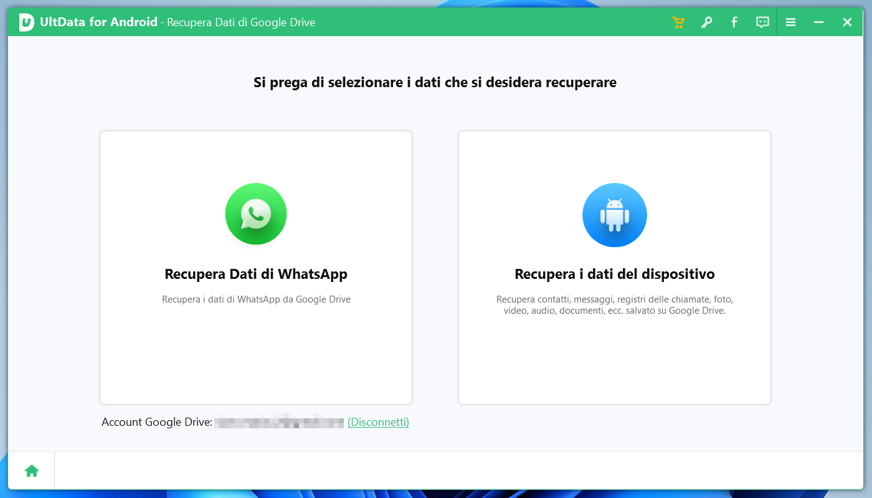This screenshot has width=872, height=498.
Task: Select Recupera Dati di WhatsApp heading
Action: pyautogui.click(x=256, y=274)
